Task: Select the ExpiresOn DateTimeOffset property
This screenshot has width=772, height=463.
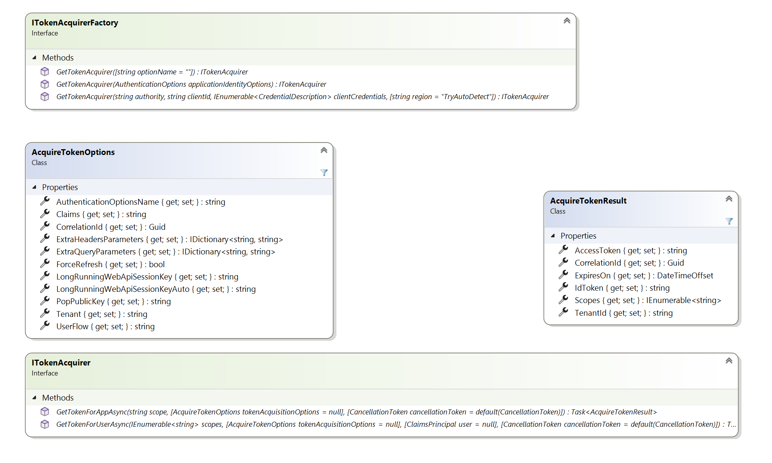Action: coord(644,276)
